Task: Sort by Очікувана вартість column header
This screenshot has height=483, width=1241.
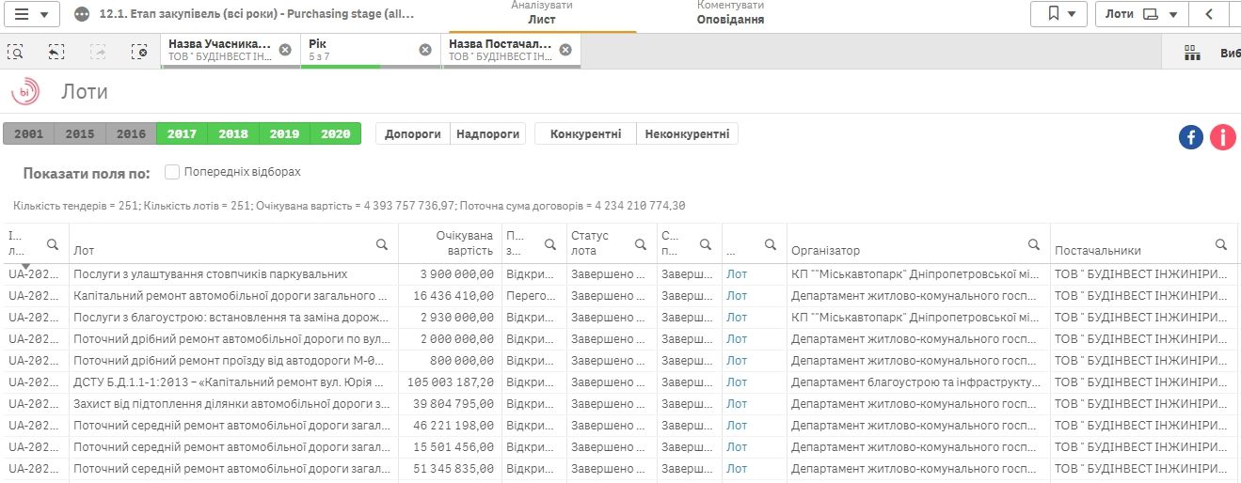Action: point(450,243)
